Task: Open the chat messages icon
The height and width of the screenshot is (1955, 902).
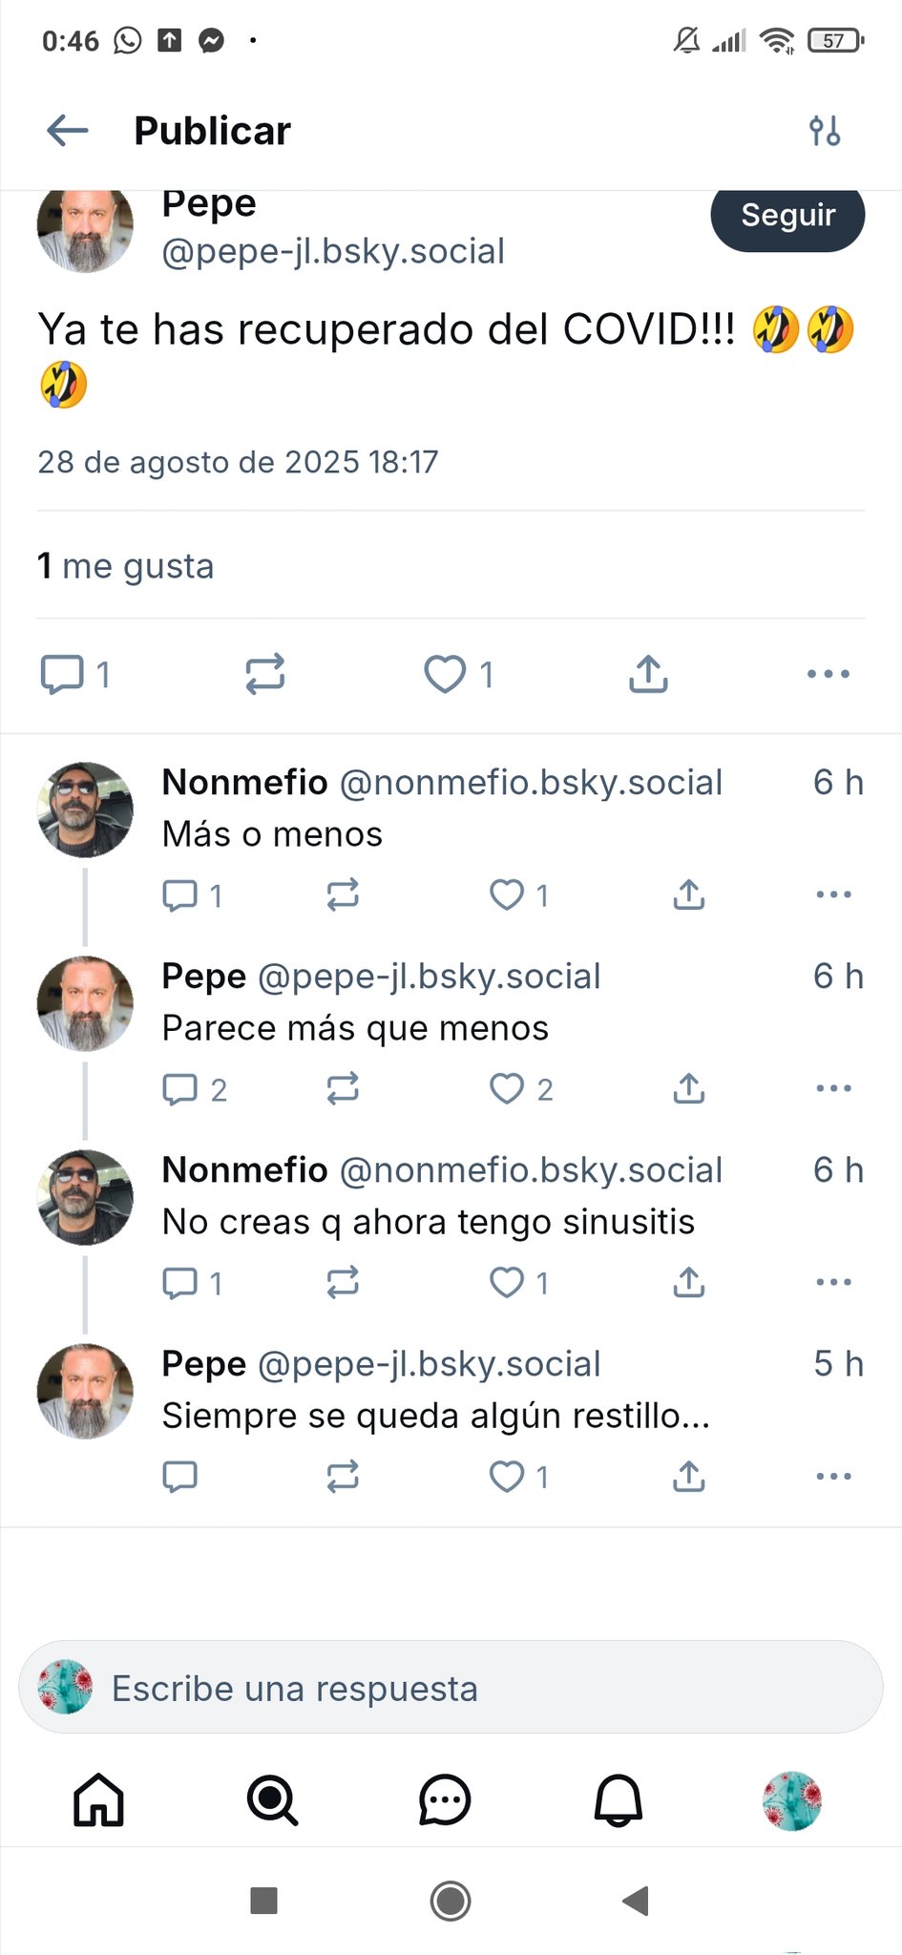Action: click(x=445, y=1801)
